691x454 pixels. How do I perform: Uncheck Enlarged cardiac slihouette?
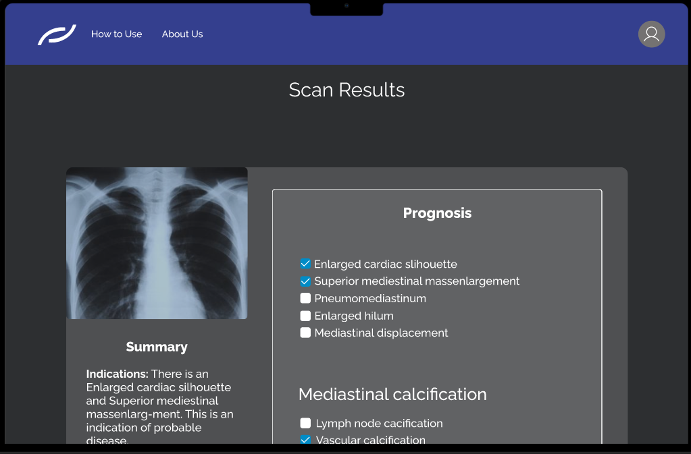(x=305, y=263)
